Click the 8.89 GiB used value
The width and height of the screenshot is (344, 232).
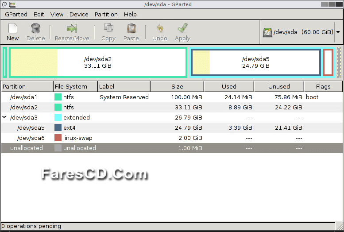240,107
